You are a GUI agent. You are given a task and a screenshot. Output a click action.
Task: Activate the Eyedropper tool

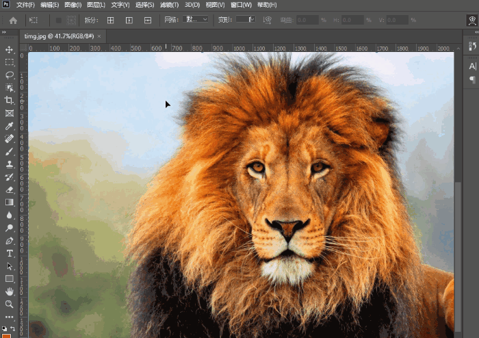[10, 126]
